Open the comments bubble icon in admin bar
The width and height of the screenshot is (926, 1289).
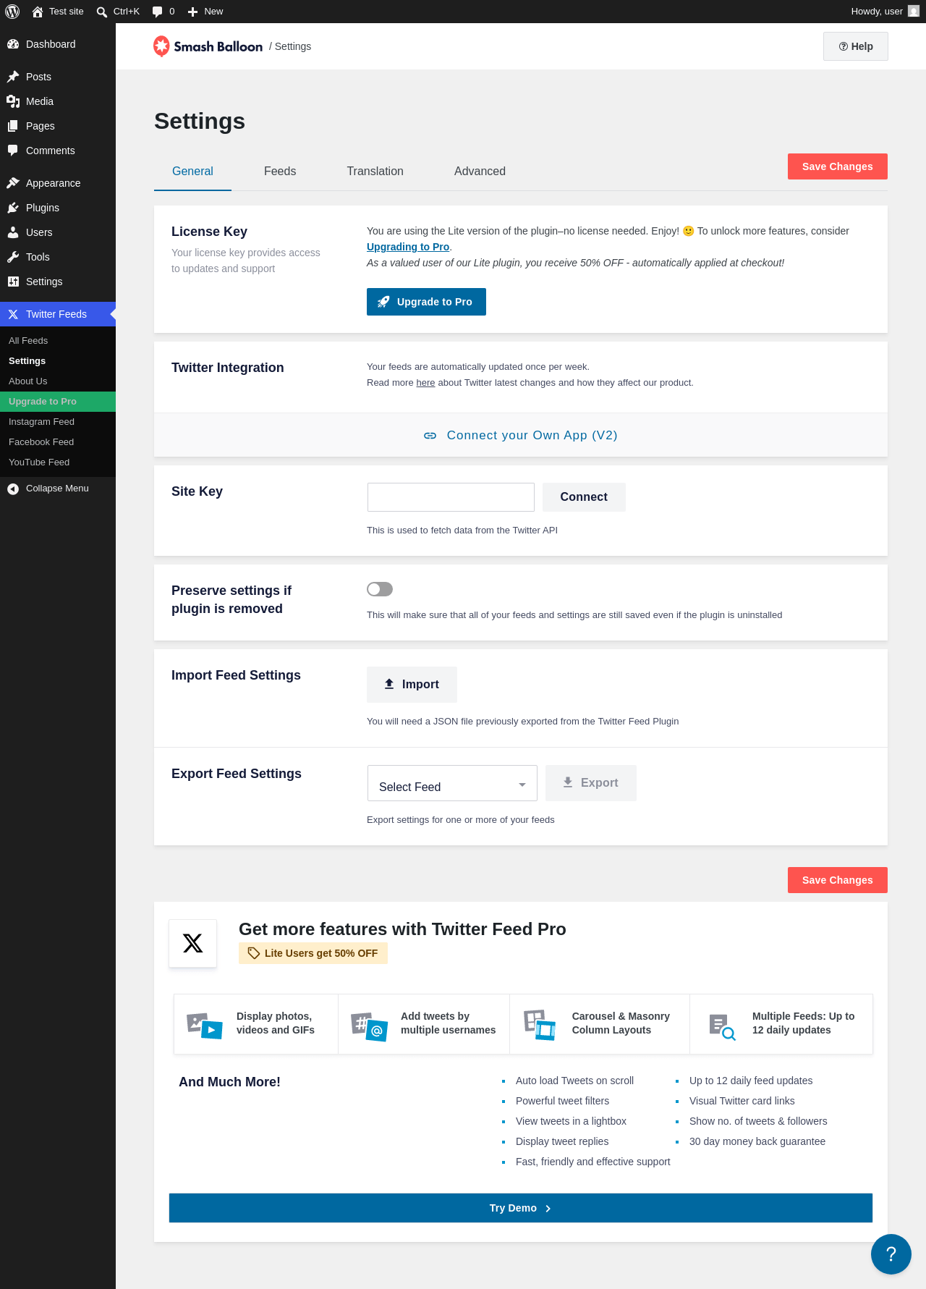click(x=158, y=12)
